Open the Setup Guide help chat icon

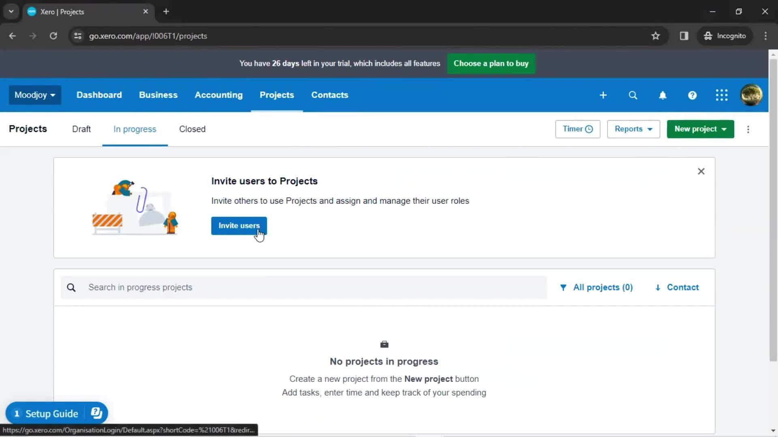96,413
